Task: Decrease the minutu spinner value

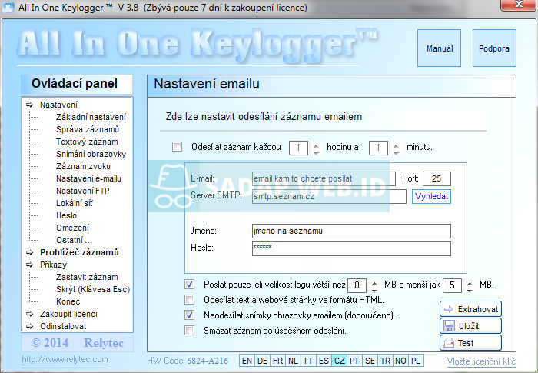Action: pyautogui.click(x=396, y=152)
